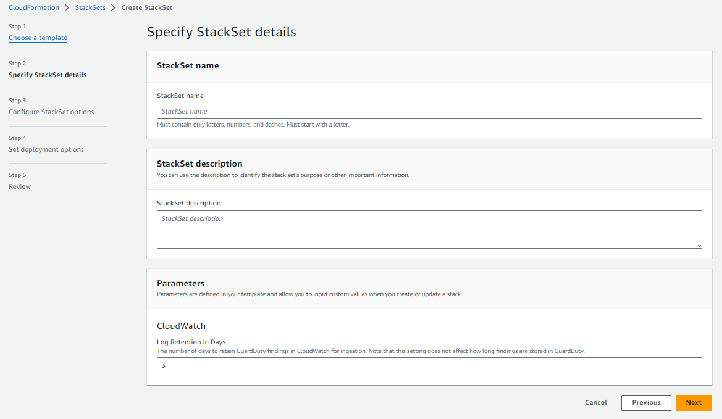Viewport: 722px width, 419px height.
Task: Select Step 4 Set deployment options
Action: (46, 149)
